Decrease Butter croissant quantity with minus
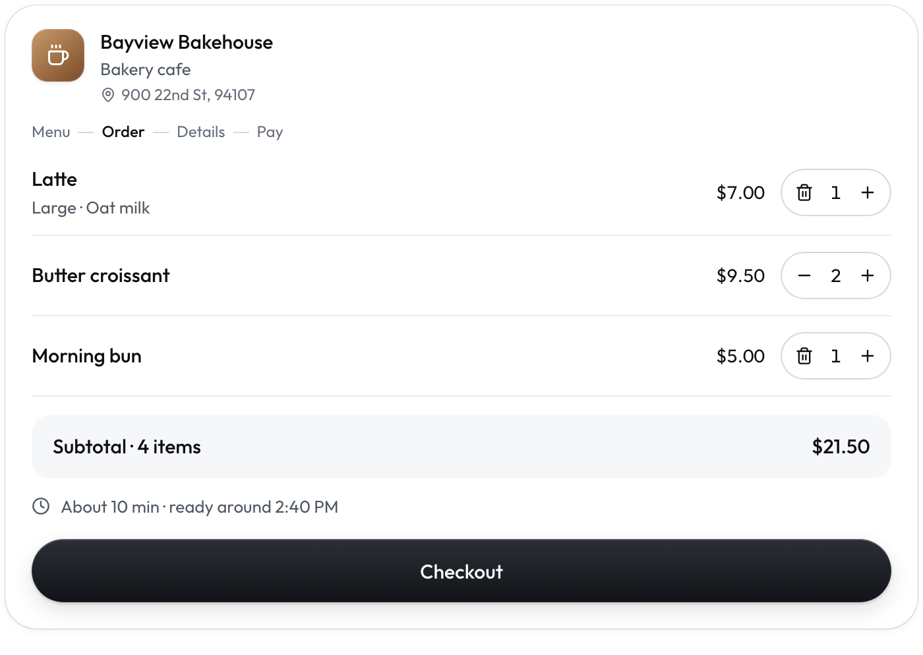 click(x=804, y=275)
